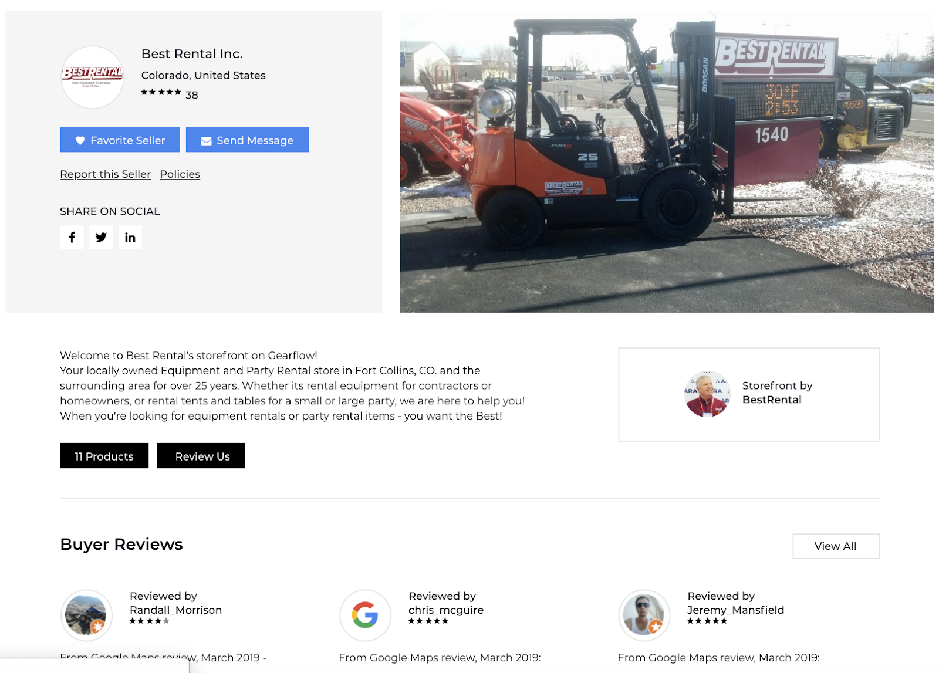The width and height of the screenshot is (939, 673).
Task: View All buyer reviews
Action: (x=835, y=546)
